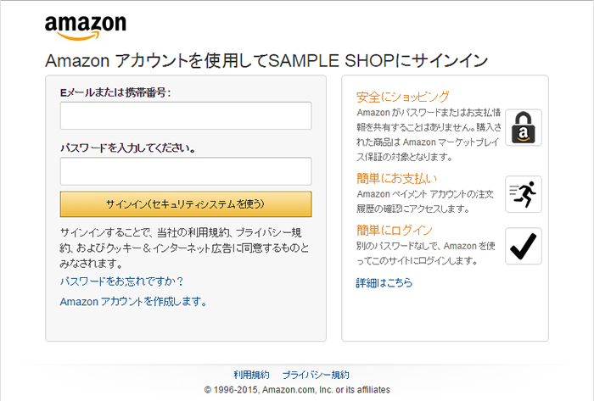Click the Amazon logo at top
The image size is (594, 401).
[x=85, y=27]
